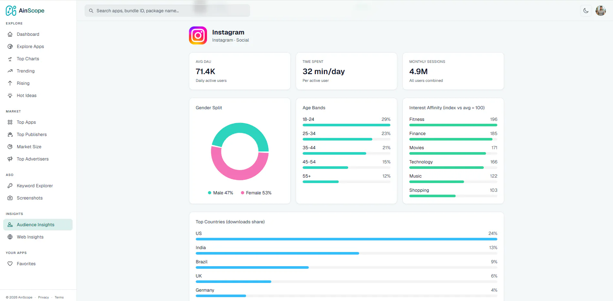Open Keyword Explorer tool

point(38,186)
